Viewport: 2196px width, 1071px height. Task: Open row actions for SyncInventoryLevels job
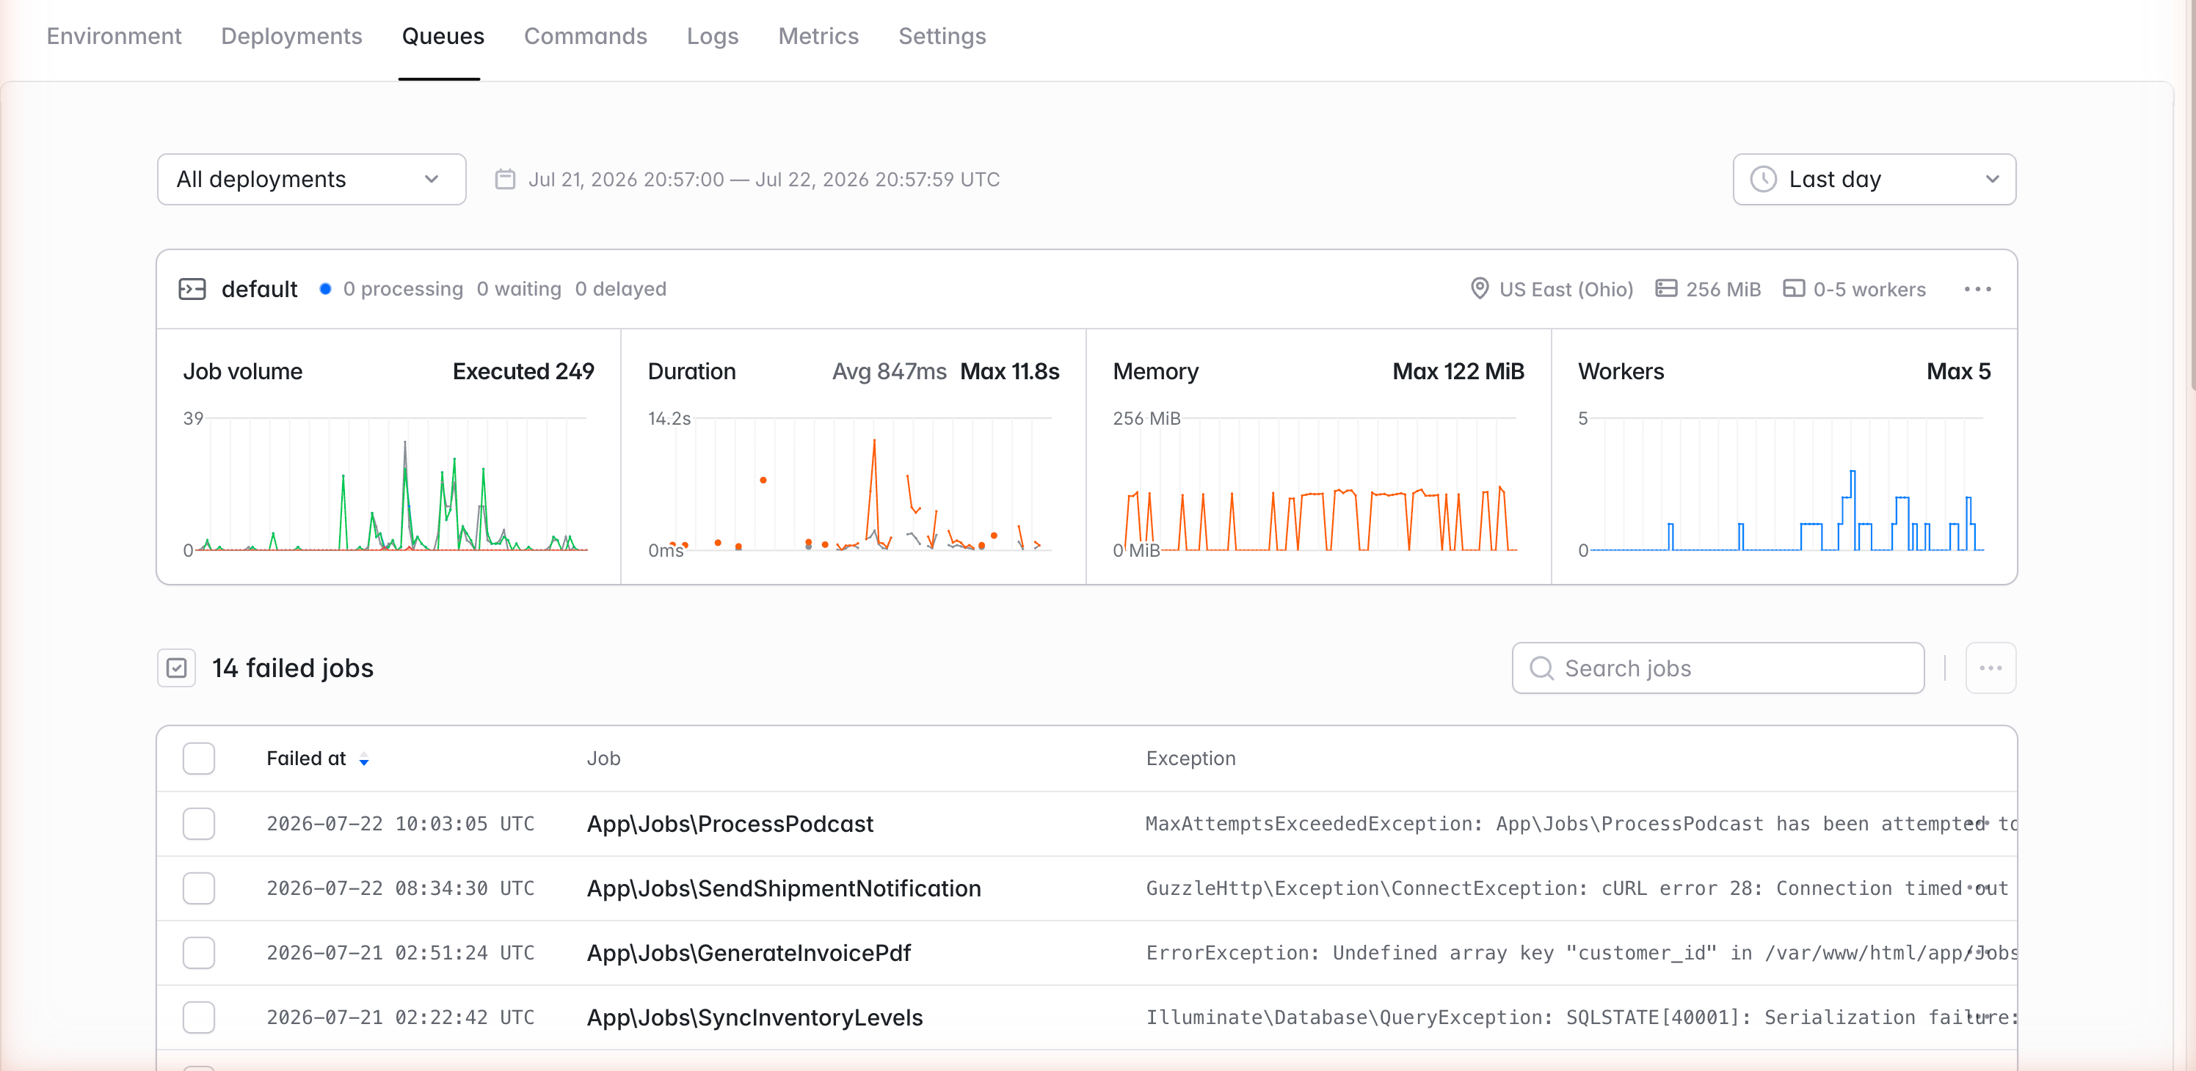click(1979, 1017)
